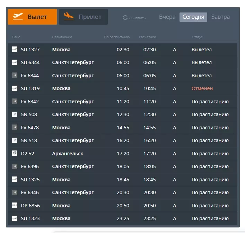
Task: Select flight number SU 6344
Action: (x=30, y=62)
